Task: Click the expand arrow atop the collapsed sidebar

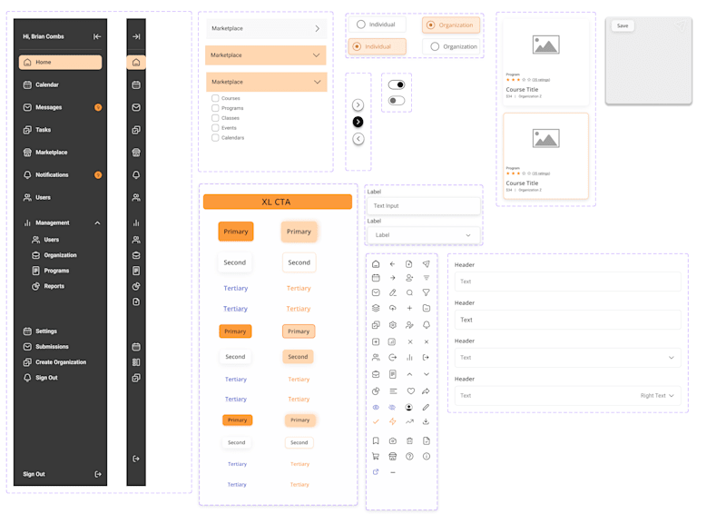Action: tap(136, 36)
